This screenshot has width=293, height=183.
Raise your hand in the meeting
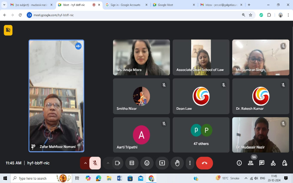tap(177, 163)
